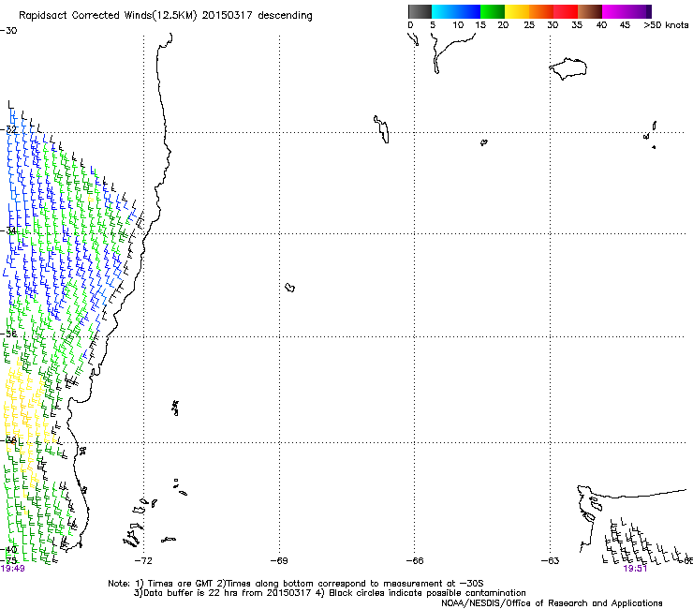Viewport: 693px width, 609px height.
Task: Click the green 15-20 knots legend swatch
Action: (x=493, y=11)
